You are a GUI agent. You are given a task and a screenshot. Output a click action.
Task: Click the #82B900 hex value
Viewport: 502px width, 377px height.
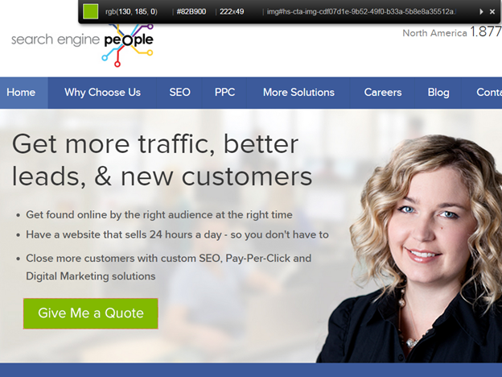[191, 12]
